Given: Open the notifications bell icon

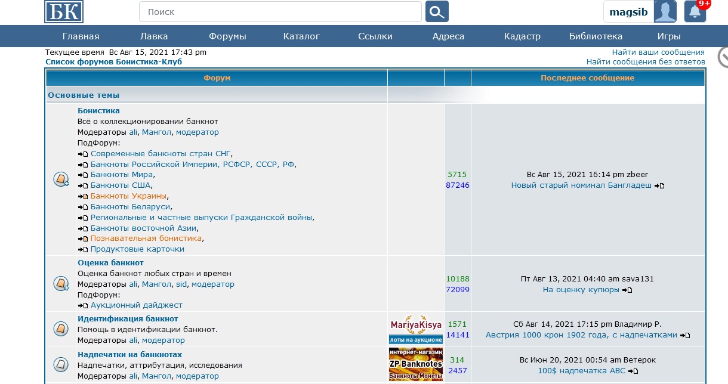Looking at the screenshot, I should pos(695,11).
